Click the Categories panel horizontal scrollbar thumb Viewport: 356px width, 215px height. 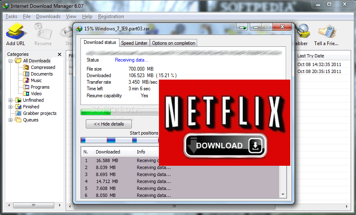point(34,205)
